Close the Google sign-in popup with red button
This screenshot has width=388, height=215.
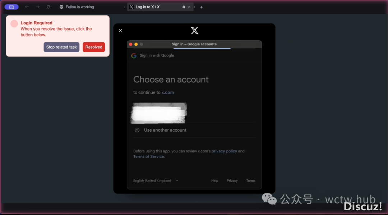pos(131,44)
